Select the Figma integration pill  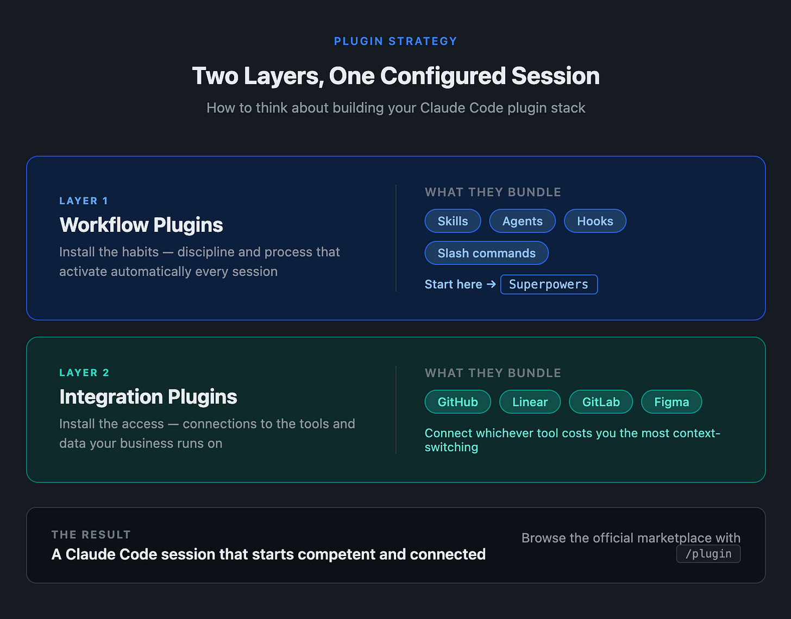click(x=671, y=402)
